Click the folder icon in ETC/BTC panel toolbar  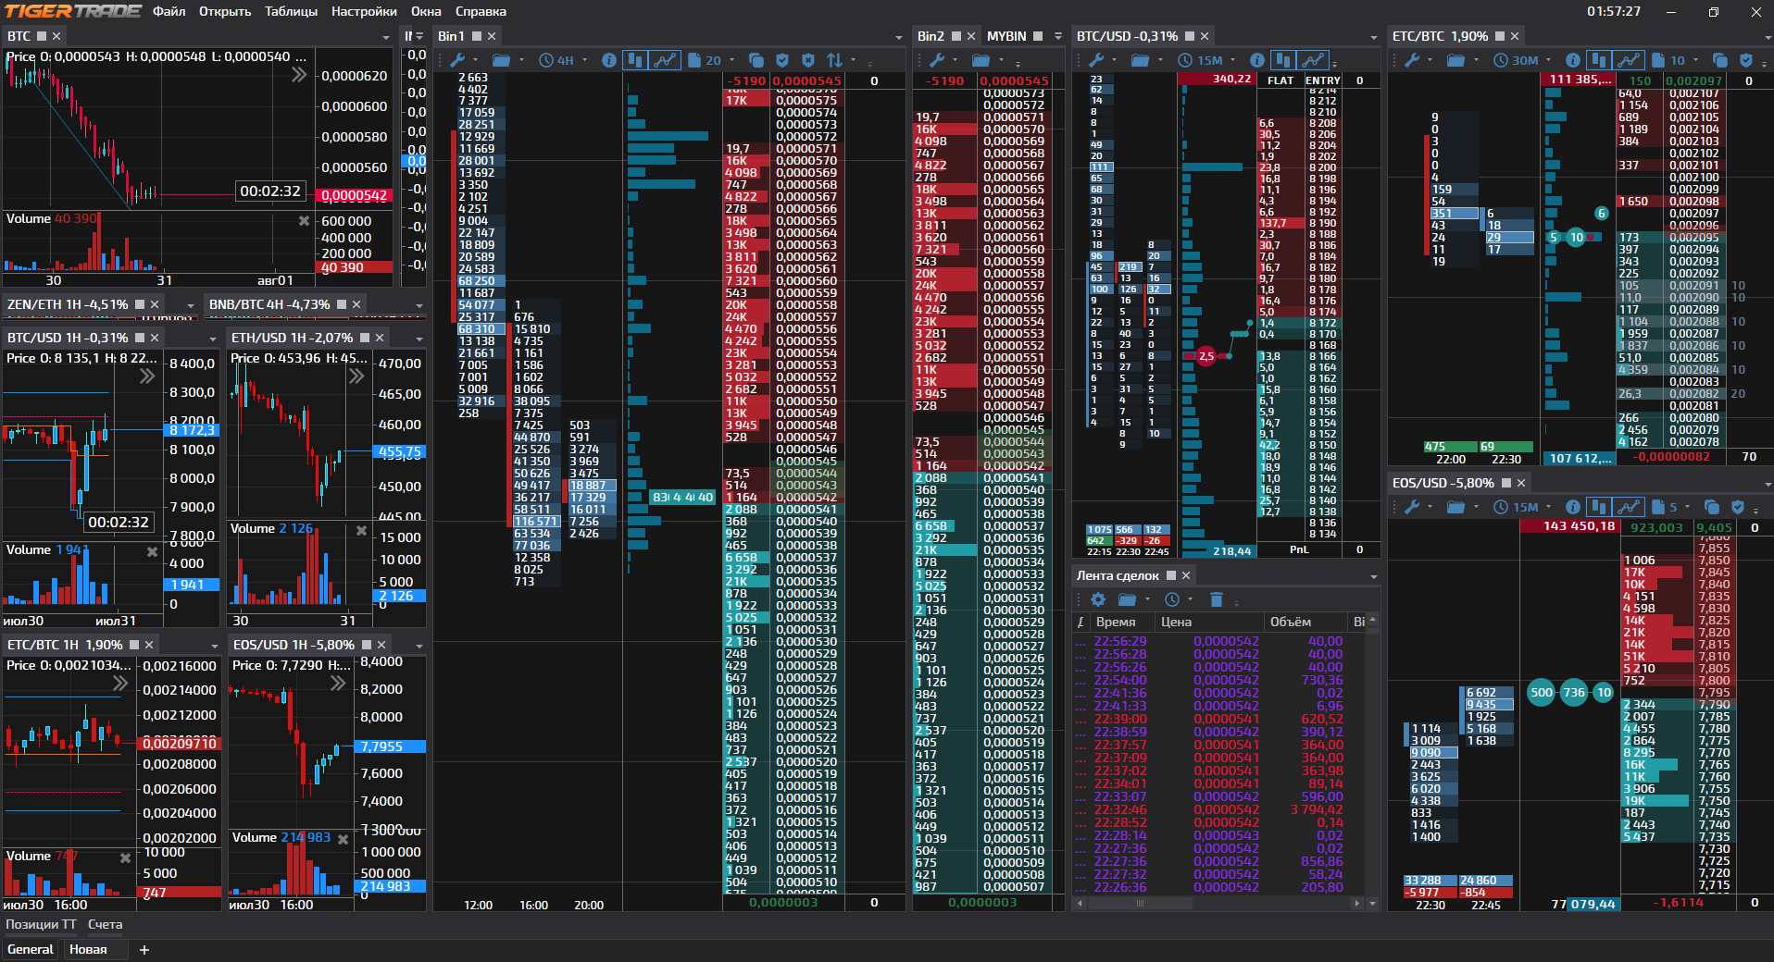pyautogui.click(x=1455, y=60)
